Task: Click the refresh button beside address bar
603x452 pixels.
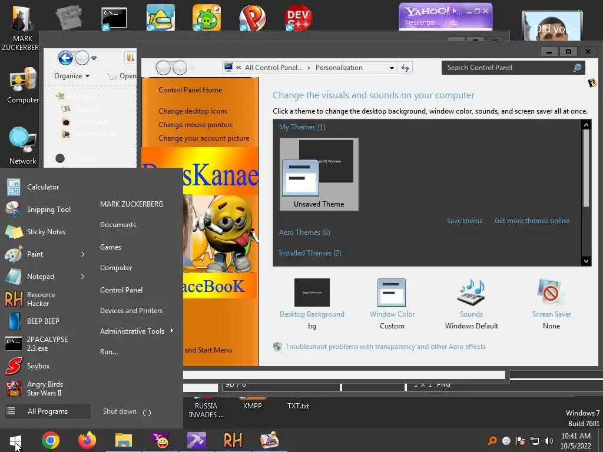Action: (x=405, y=68)
